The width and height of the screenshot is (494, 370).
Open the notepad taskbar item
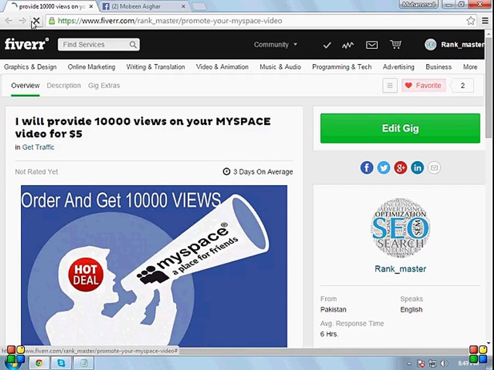pyautogui.click(x=84, y=363)
